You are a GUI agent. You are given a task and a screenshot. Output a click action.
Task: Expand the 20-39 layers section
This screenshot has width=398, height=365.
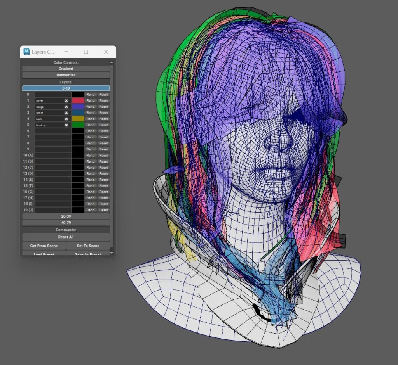[66, 216]
